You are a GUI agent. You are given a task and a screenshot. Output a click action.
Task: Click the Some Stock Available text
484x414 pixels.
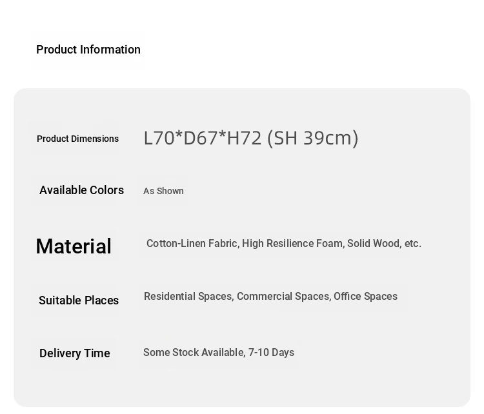click(x=194, y=352)
